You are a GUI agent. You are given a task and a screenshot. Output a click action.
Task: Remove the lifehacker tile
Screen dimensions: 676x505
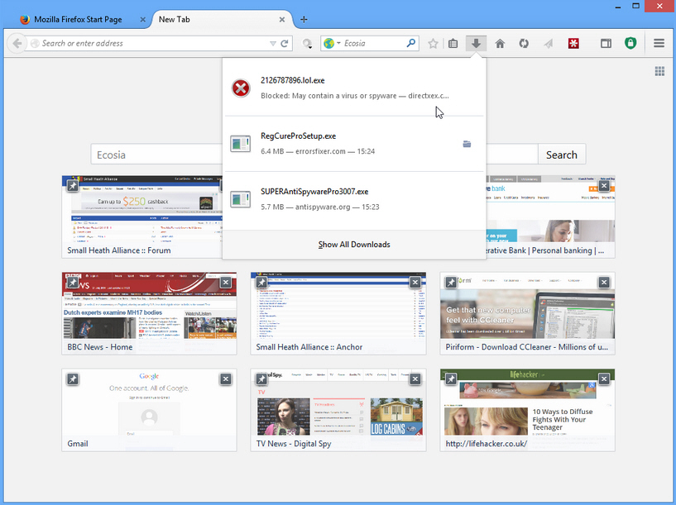pyautogui.click(x=603, y=379)
